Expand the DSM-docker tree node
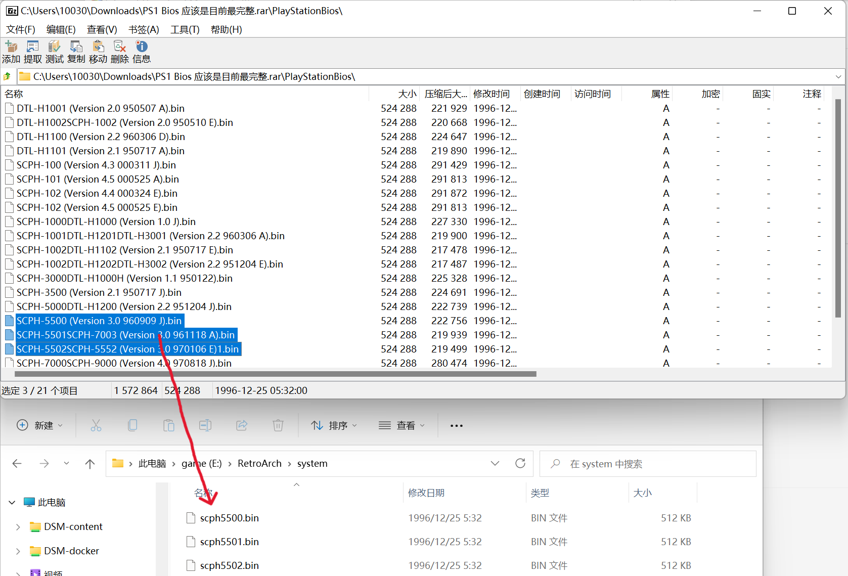 (18, 551)
